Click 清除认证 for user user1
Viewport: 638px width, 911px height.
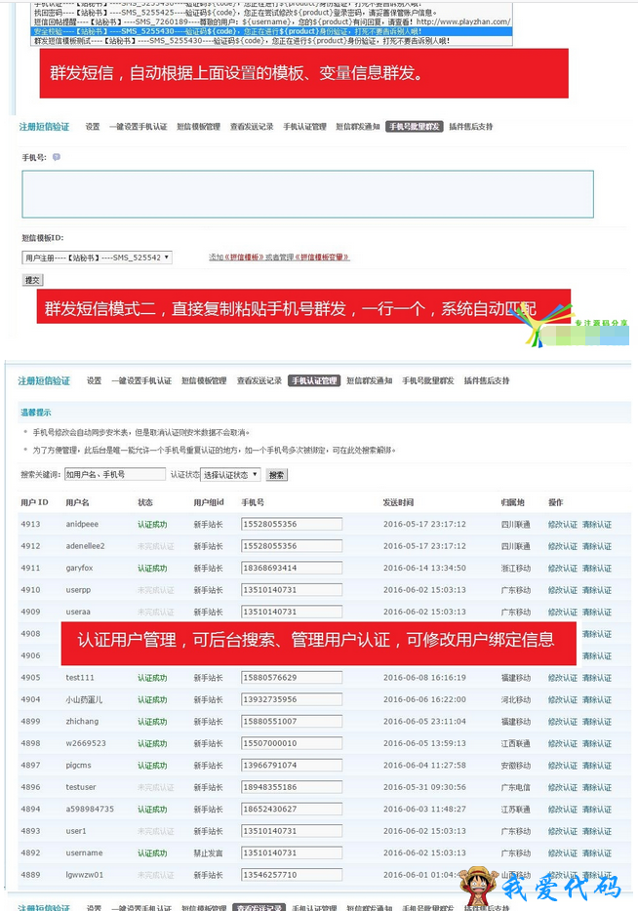pos(597,831)
